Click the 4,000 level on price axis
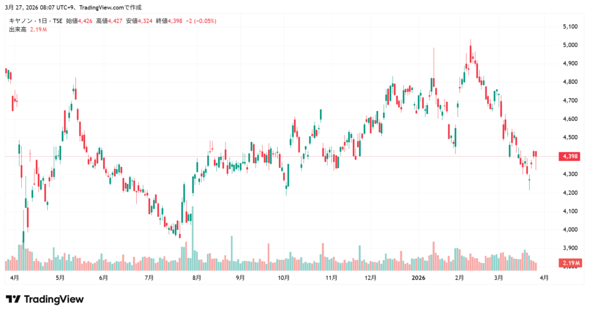 (x=569, y=230)
